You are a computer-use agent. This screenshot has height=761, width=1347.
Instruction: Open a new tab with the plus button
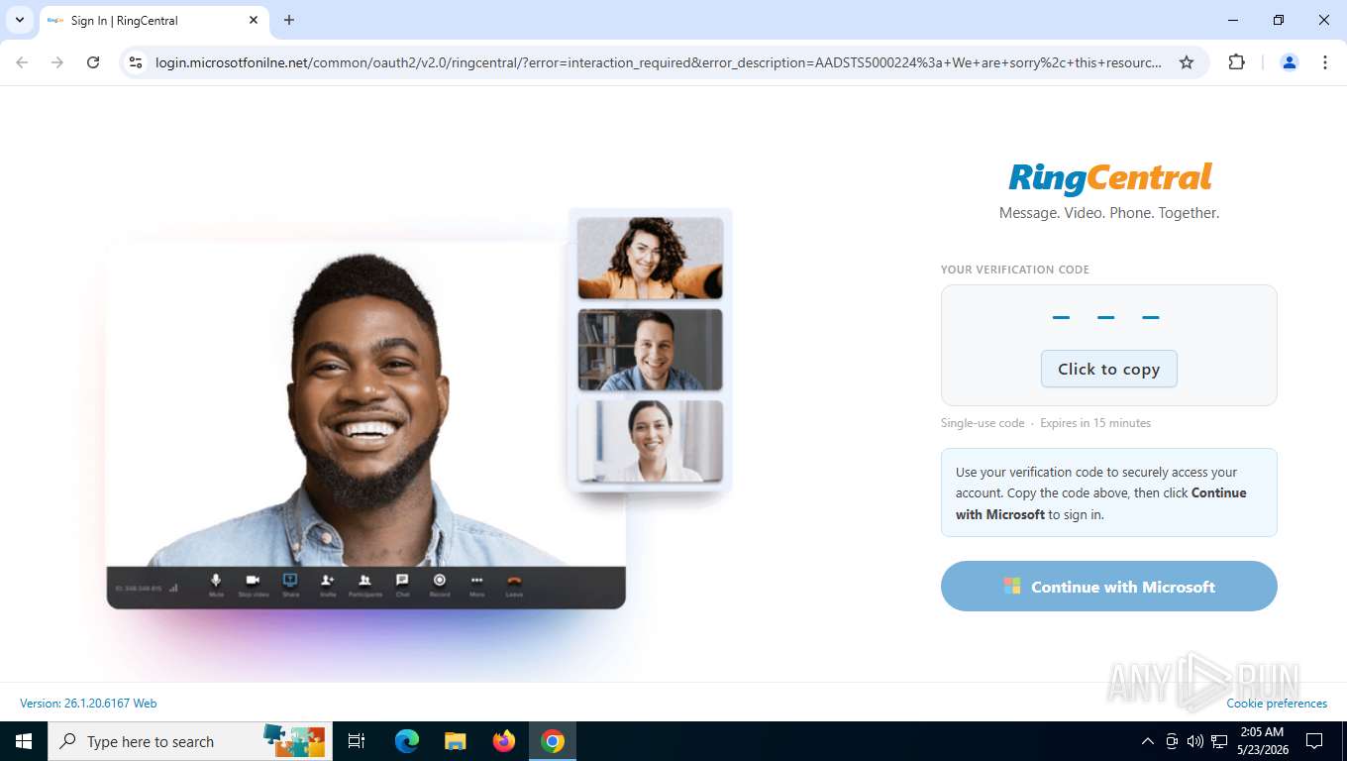pyautogui.click(x=289, y=20)
